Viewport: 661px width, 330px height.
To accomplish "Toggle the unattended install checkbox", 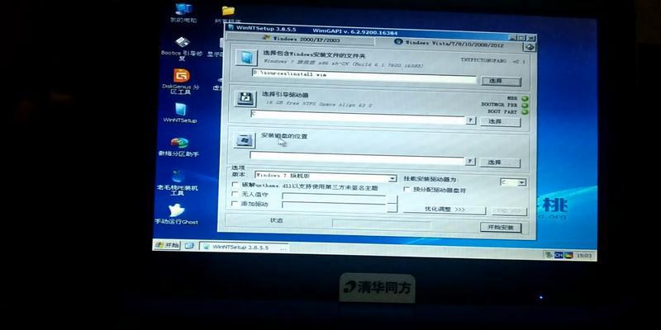I will (235, 195).
